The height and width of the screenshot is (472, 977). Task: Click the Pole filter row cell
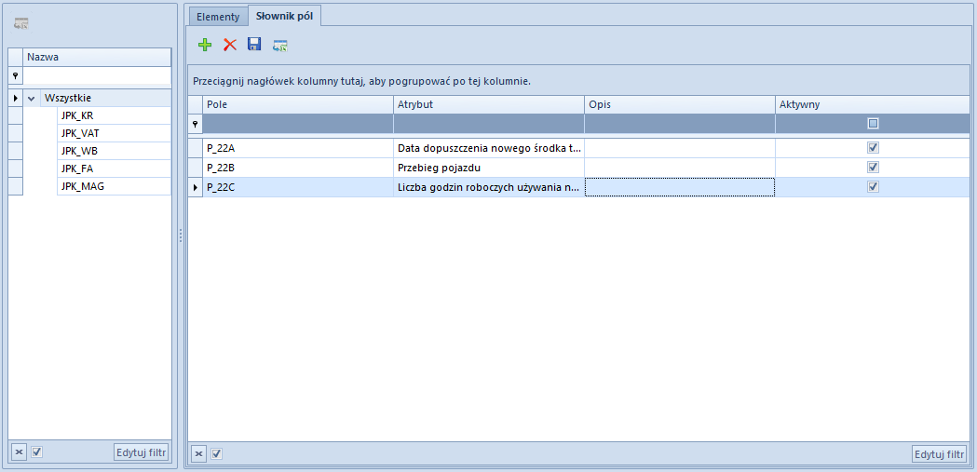point(298,124)
